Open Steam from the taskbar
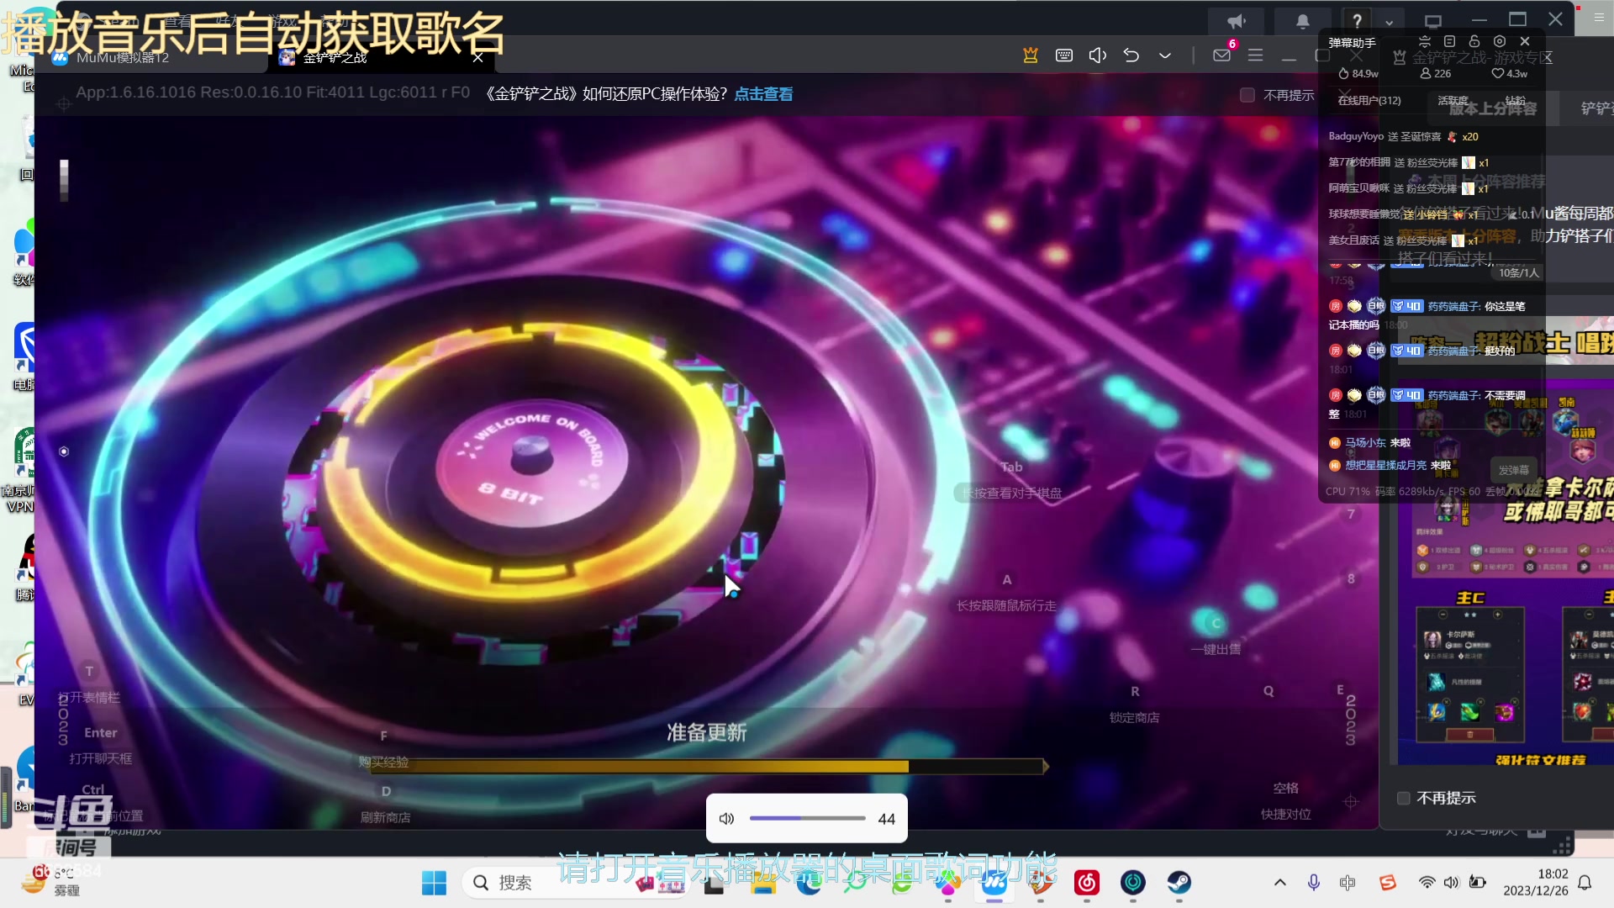The width and height of the screenshot is (1614, 908). coord(1179,883)
